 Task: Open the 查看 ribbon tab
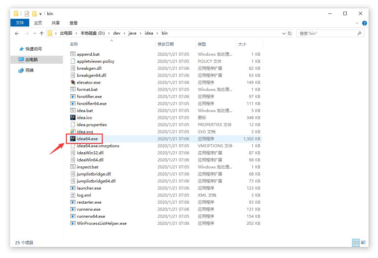[x=74, y=23]
